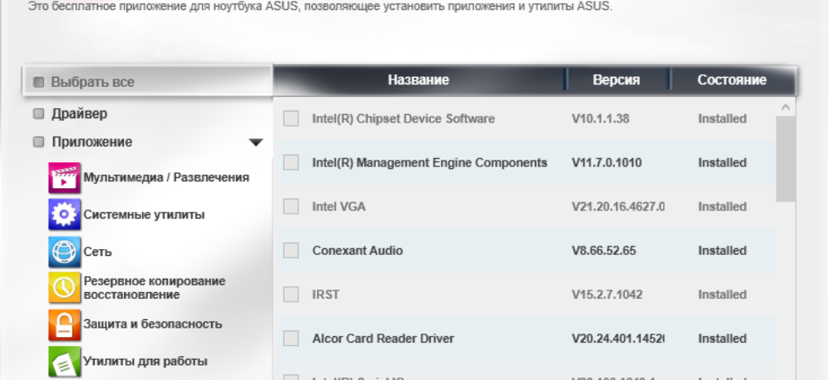Sort by the Название column header
Viewport: 828px width, 380px height.
(418, 79)
